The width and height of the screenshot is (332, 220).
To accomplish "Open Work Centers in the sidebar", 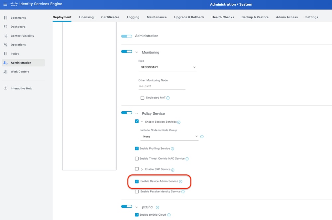I will tap(20, 71).
